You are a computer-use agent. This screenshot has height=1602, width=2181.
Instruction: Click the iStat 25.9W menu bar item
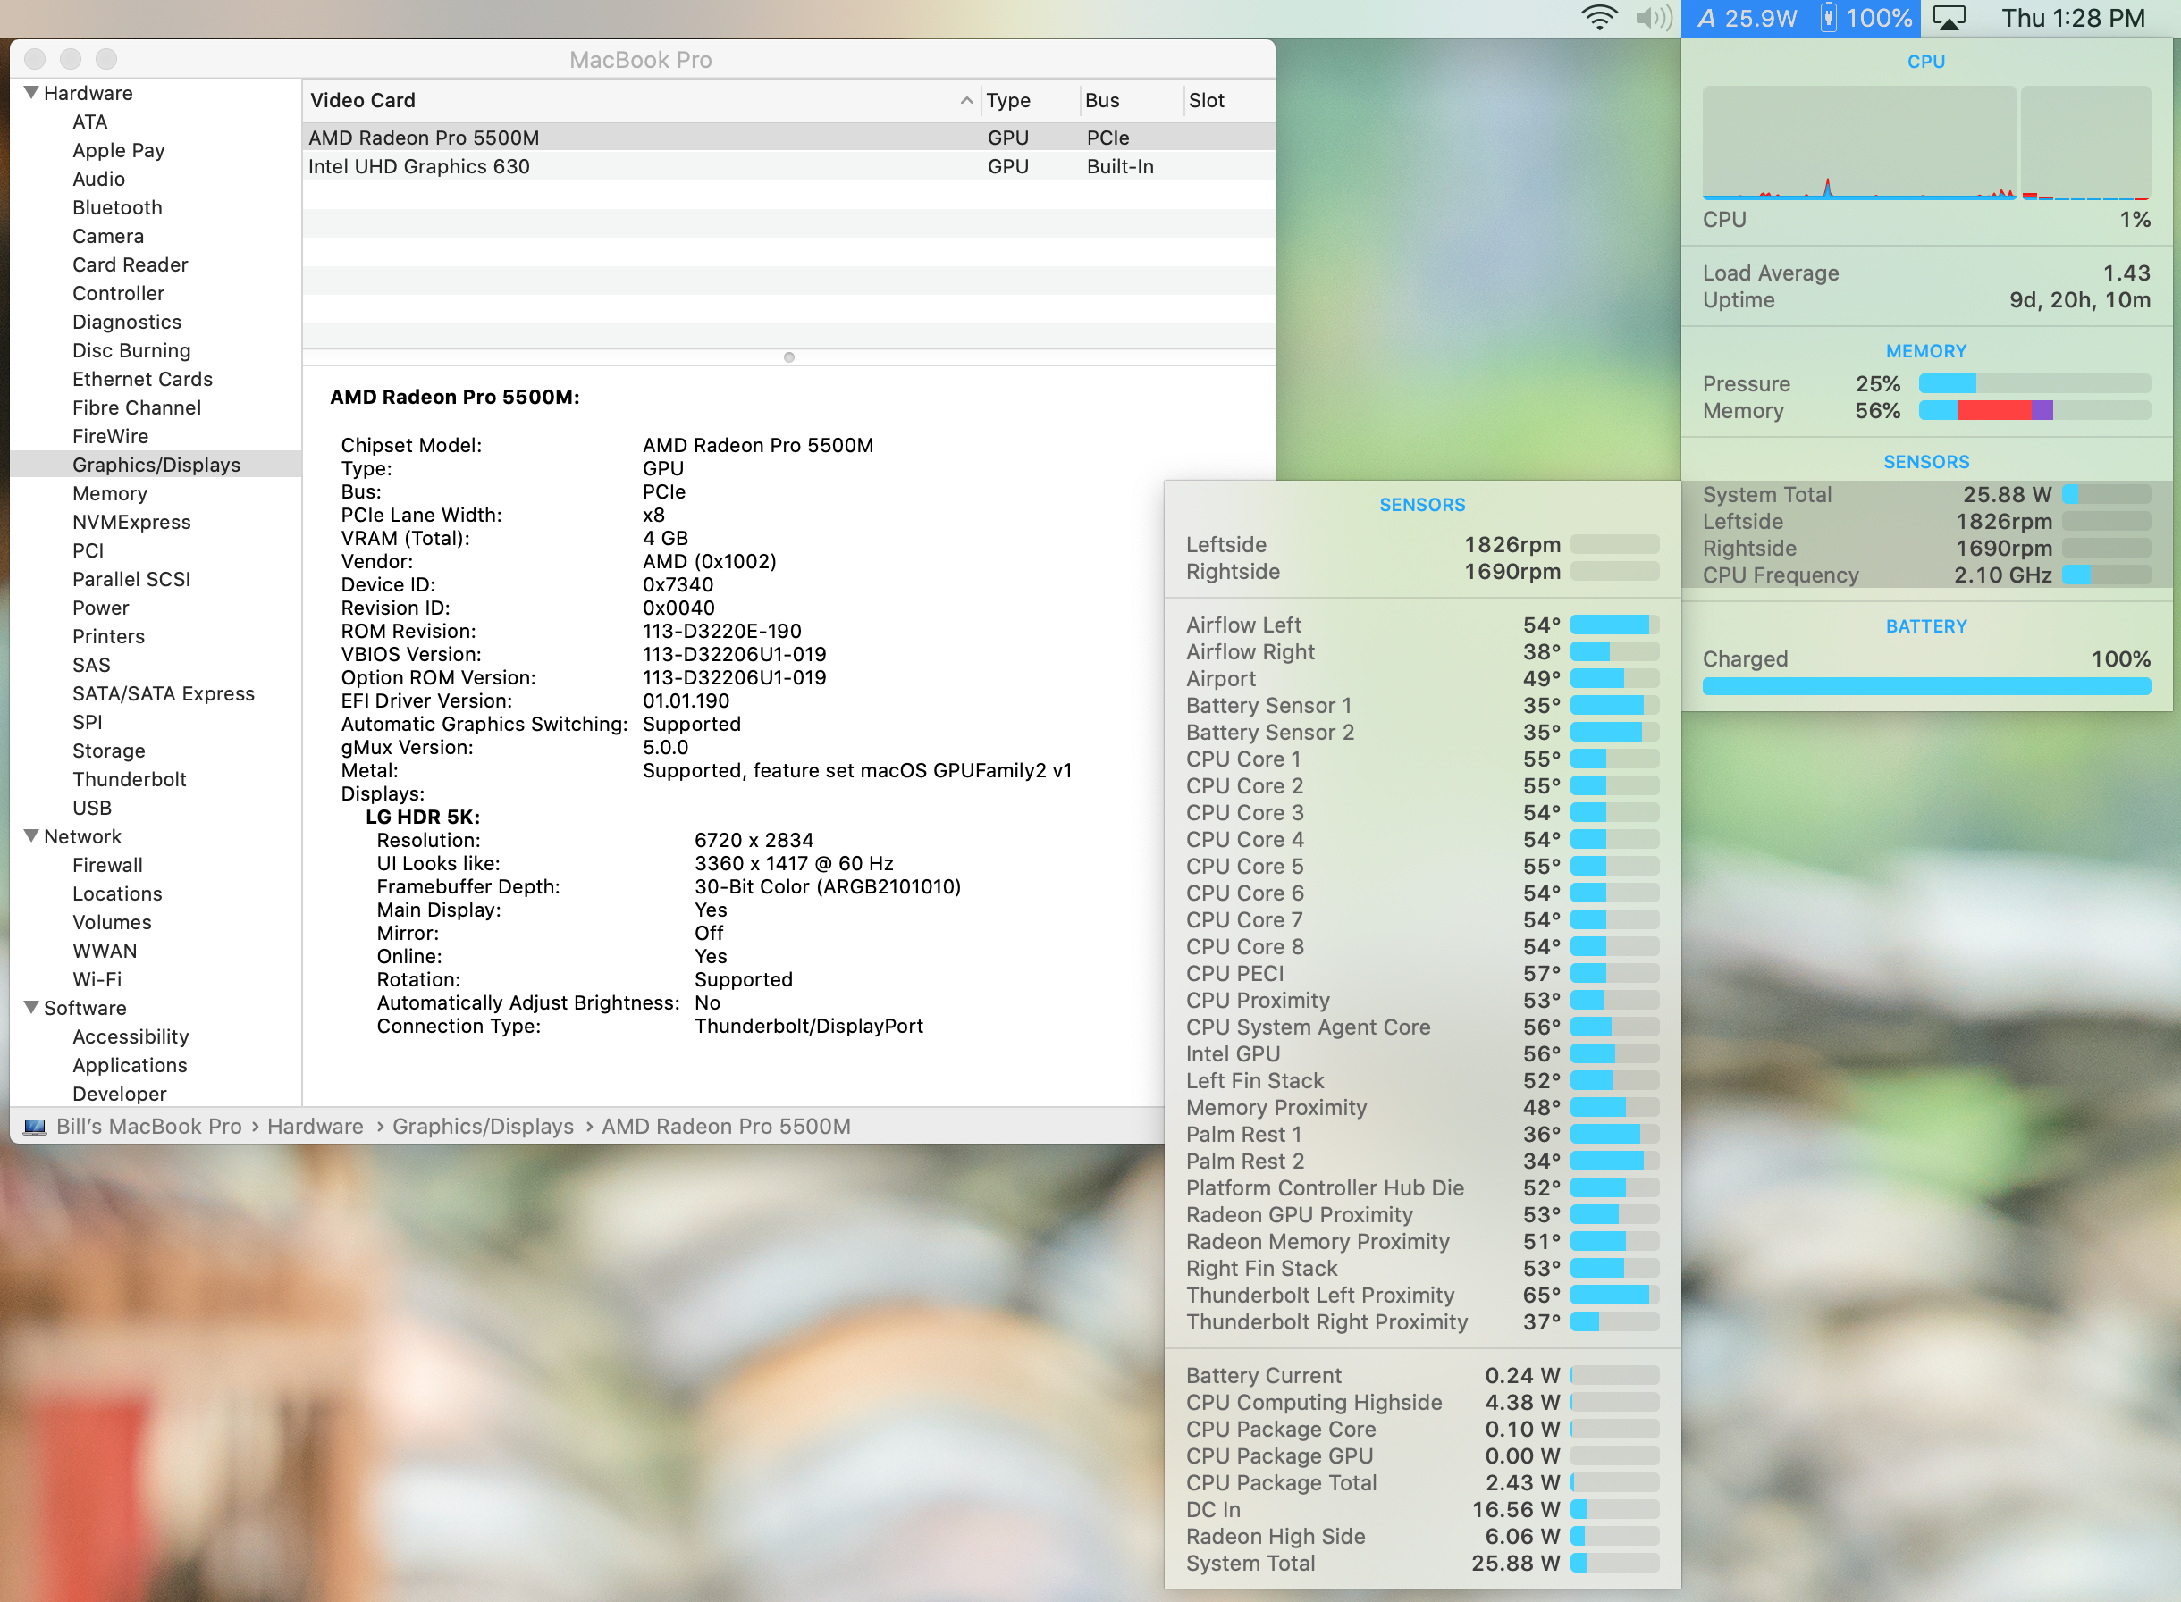tap(1747, 18)
